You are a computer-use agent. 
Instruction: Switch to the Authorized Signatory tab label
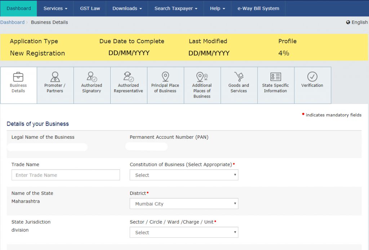tap(92, 88)
